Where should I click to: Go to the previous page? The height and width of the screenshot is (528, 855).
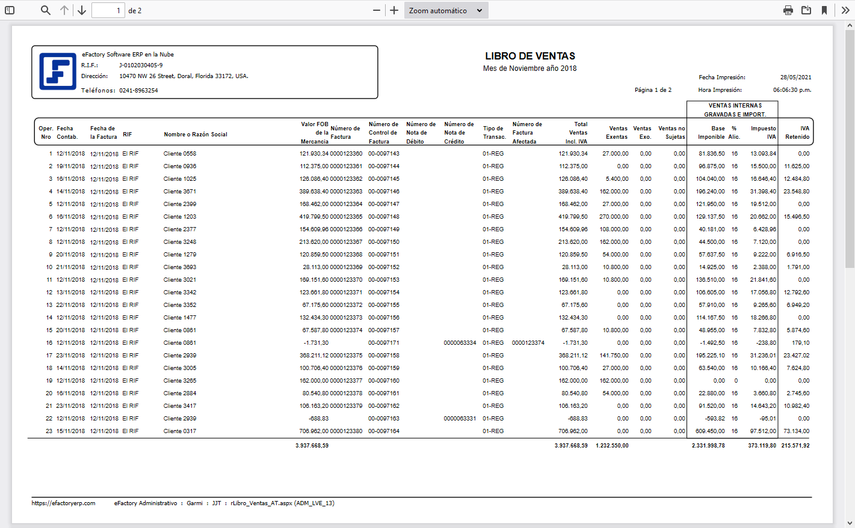pos(64,10)
